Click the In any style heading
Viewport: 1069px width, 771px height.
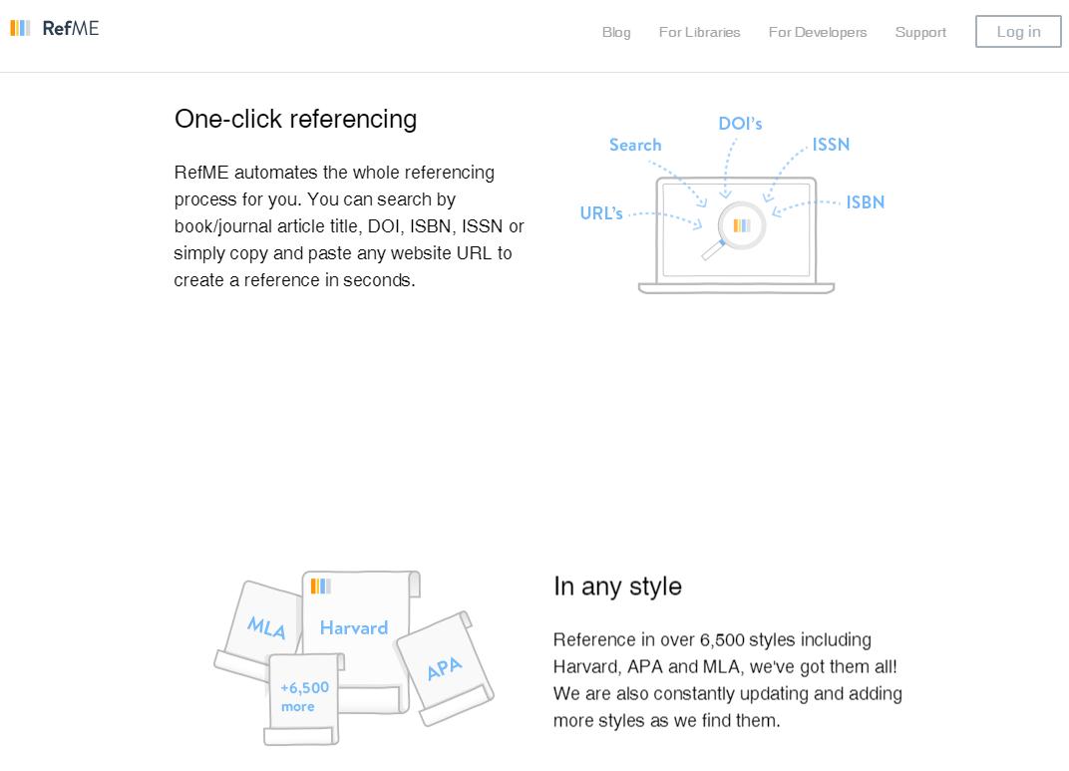(x=617, y=586)
